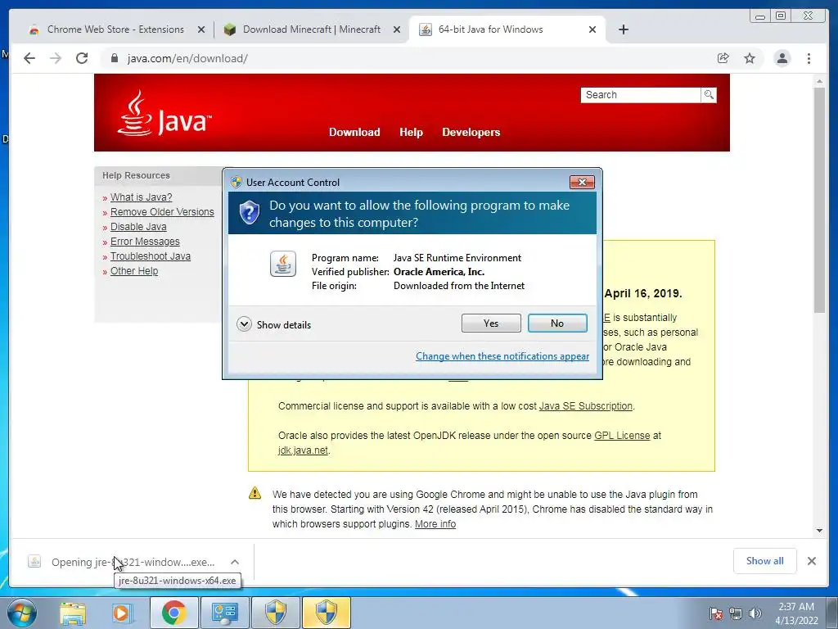Click the Action Center flag tray icon
Viewport: 838px width, 629px height.
pyautogui.click(x=715, y=613)
